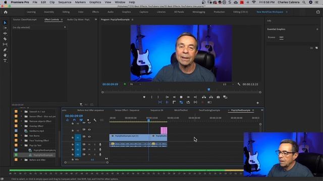Step forward one frame
This screenshot has width=323, height=181.
click(188, 97)
